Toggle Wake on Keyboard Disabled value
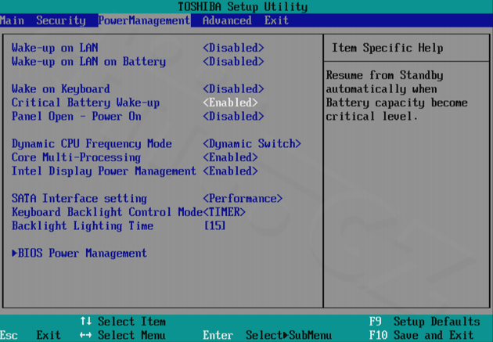 tap(233, 89)
